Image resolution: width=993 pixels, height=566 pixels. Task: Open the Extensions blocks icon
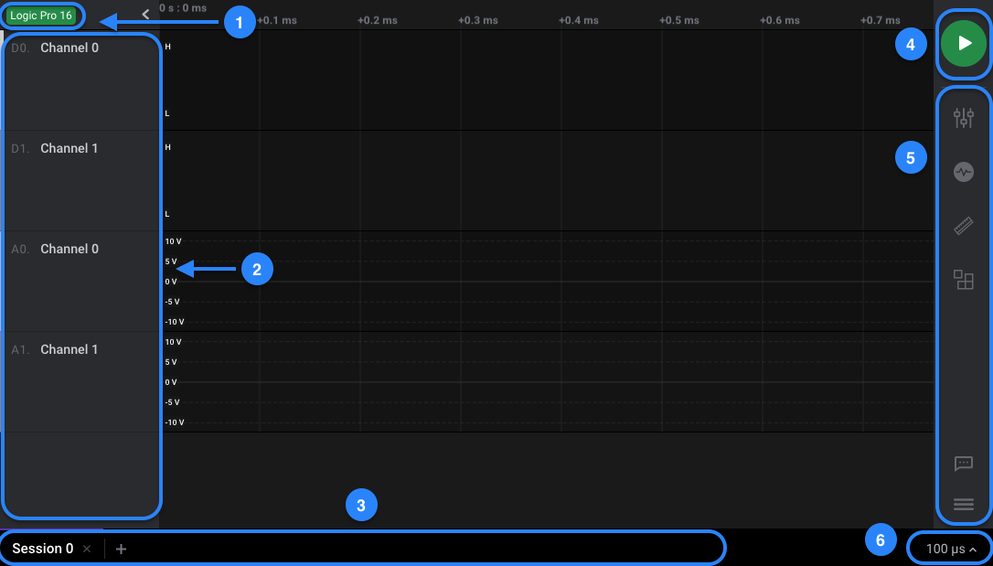(x=963, y=280)
